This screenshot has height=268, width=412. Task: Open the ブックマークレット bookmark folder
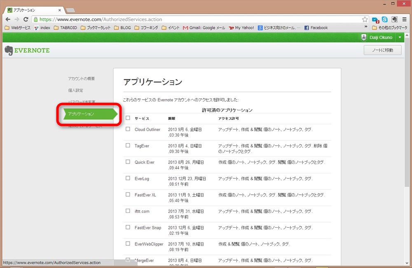pyautogui.click(x=96, y=28)
